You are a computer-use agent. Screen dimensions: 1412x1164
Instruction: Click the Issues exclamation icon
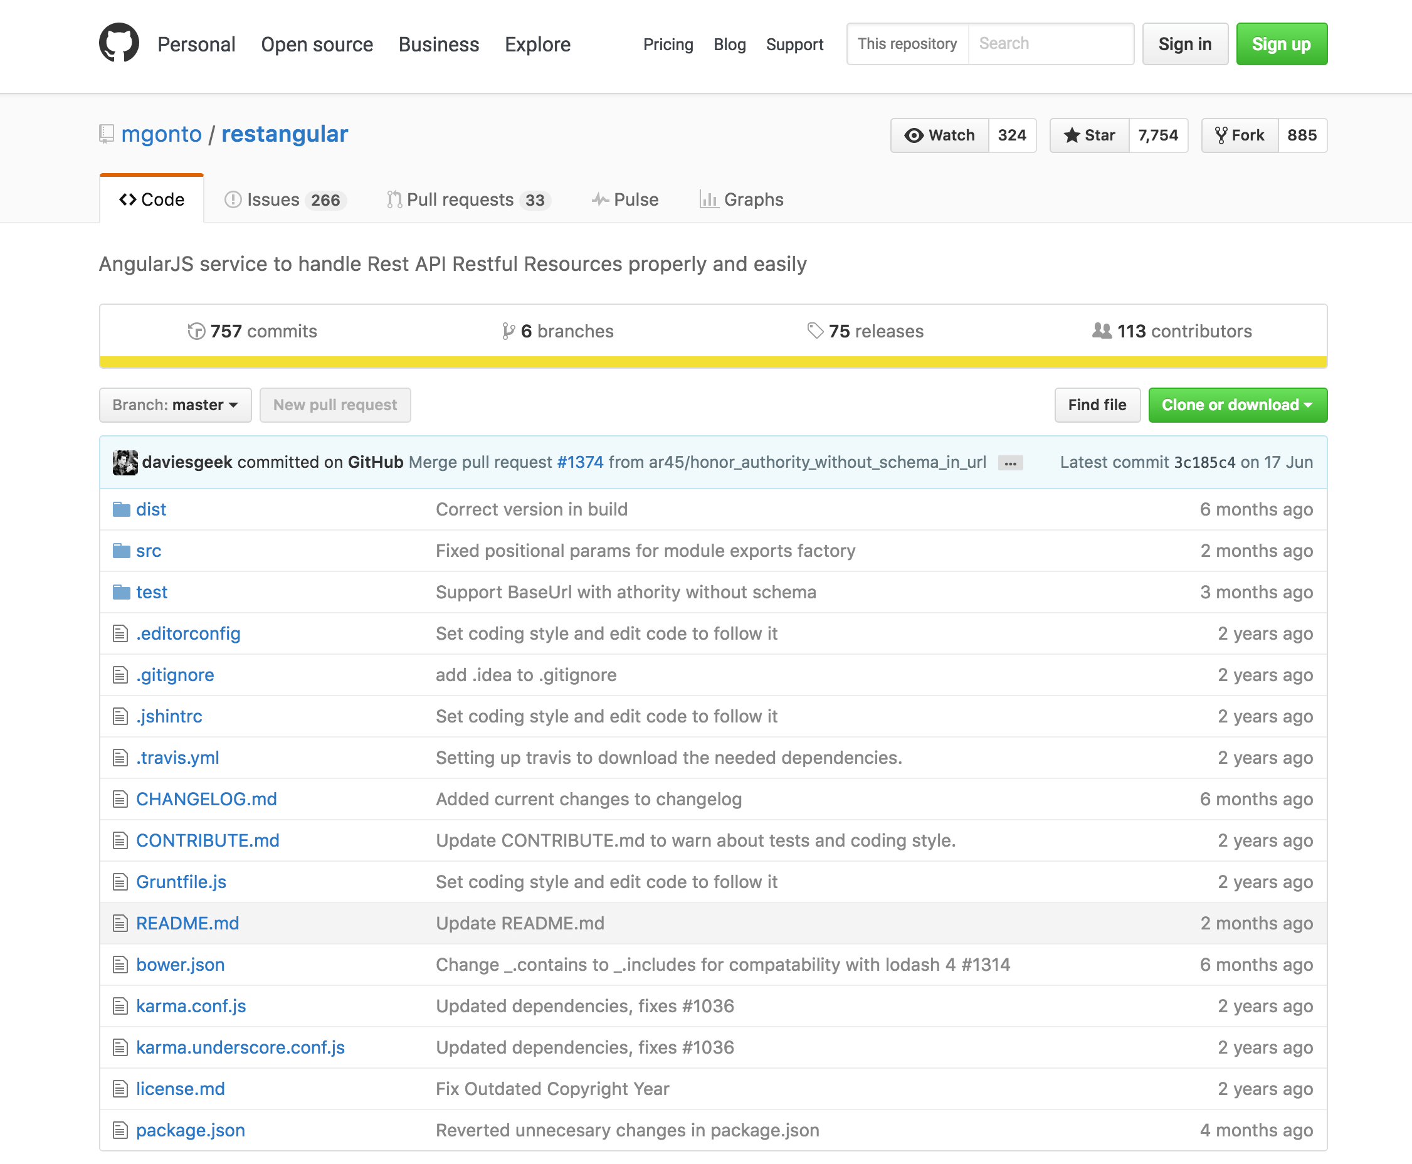tap(233, 200)
